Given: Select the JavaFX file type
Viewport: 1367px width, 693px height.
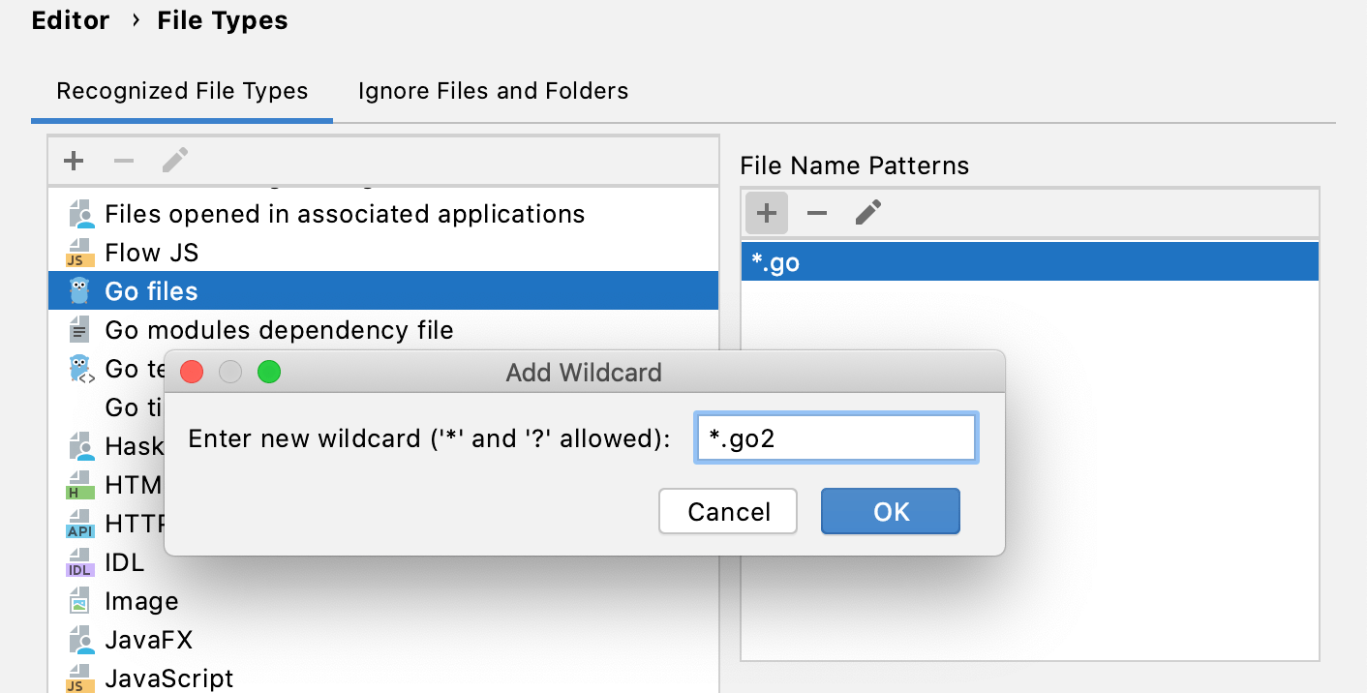Looking at the screenshot, I should click(148, 639).
